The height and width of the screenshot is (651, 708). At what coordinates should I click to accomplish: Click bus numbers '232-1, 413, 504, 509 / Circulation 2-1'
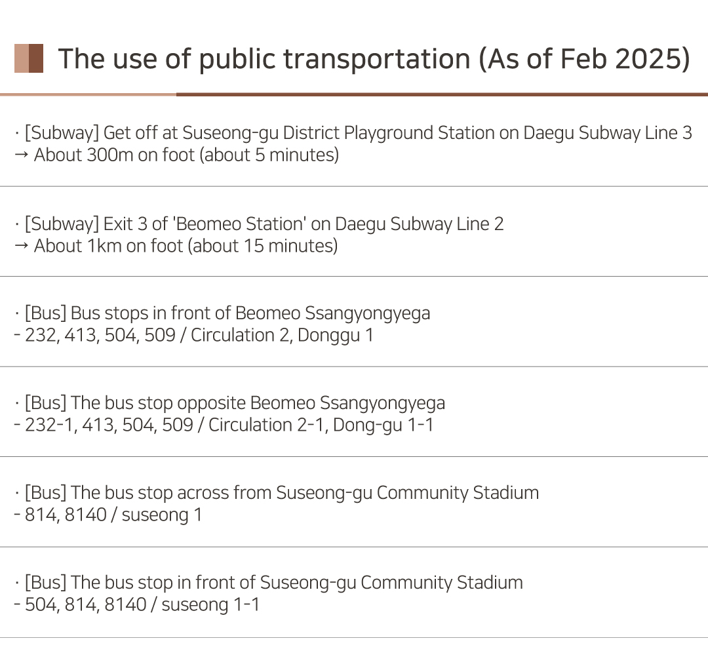pos(176,425)
